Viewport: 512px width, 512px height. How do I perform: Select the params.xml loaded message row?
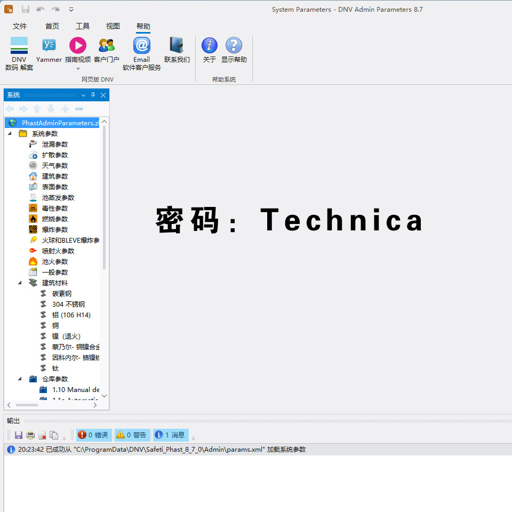pos(258,449)
